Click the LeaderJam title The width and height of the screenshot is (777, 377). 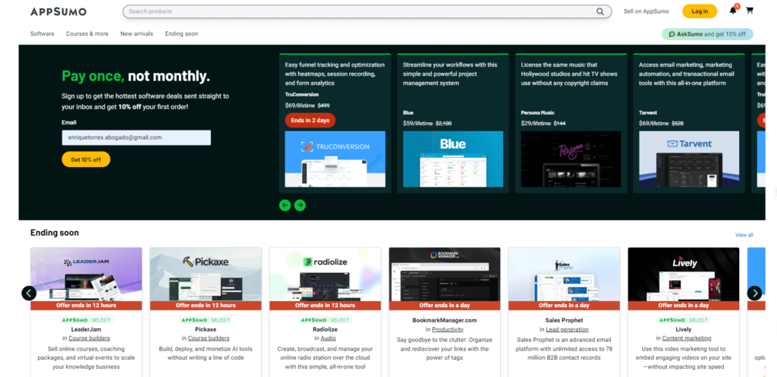tap(87, 329)
